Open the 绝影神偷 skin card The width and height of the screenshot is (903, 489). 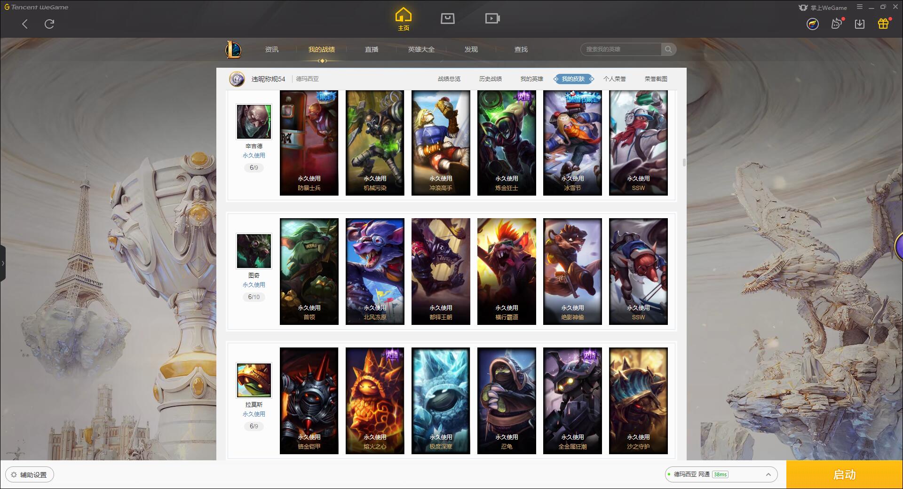[x=572, y=271]
